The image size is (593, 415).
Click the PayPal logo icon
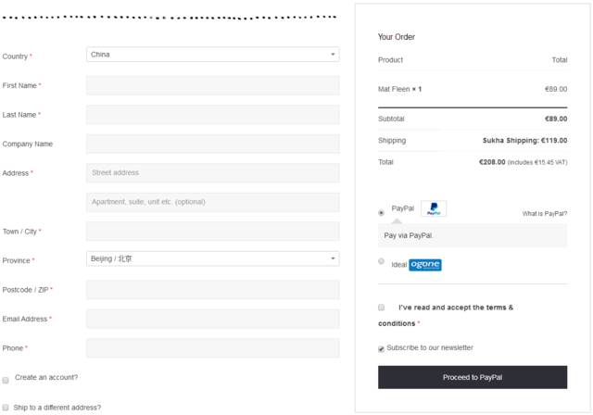433,209
